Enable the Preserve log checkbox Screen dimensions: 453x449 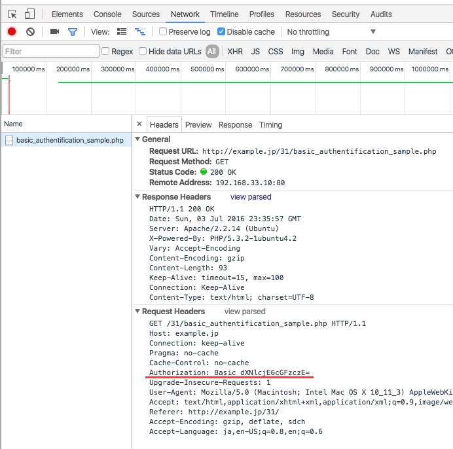tap(163, 31)
